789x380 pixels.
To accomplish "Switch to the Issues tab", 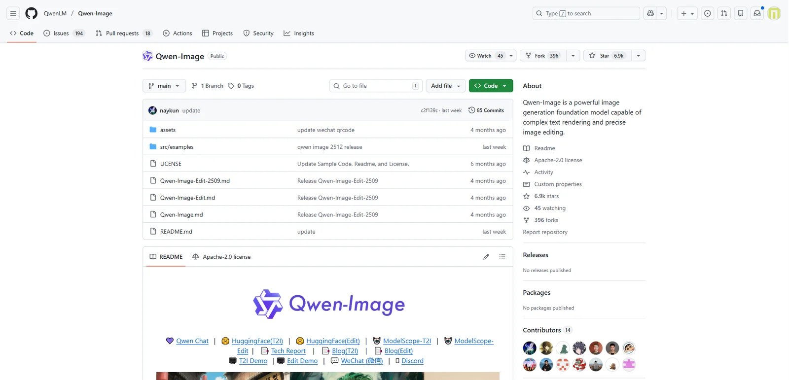I will click(64, 34).
